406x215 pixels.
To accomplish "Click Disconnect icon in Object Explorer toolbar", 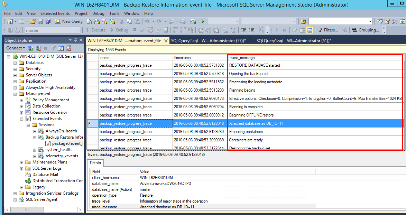I will click(38, 48).
